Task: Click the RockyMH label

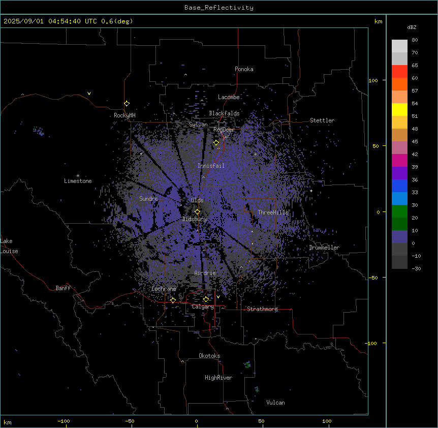Action: (124, 115)
